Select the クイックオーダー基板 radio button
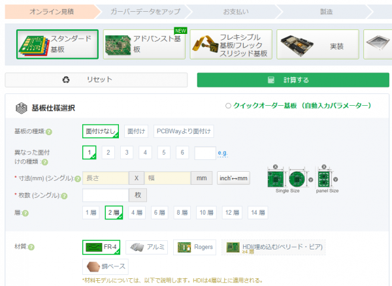The image size is (392, 286). pos(228,106)
